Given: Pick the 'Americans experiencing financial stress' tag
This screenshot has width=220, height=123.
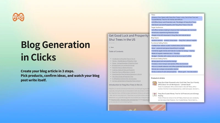Looking at the screenshot, I should 165,33.
